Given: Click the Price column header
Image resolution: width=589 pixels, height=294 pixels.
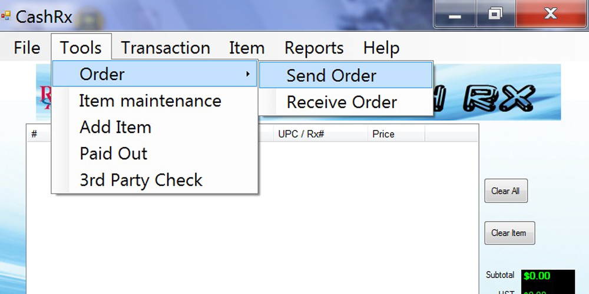Looking at the screenshot, I should (396, 134).
